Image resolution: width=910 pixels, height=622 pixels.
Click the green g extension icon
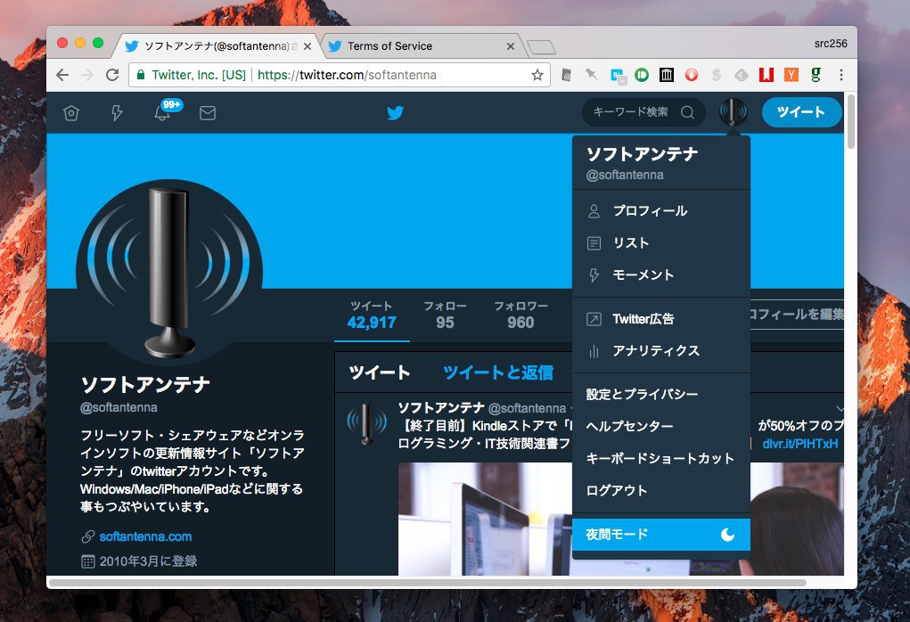(x=816, y=75)
